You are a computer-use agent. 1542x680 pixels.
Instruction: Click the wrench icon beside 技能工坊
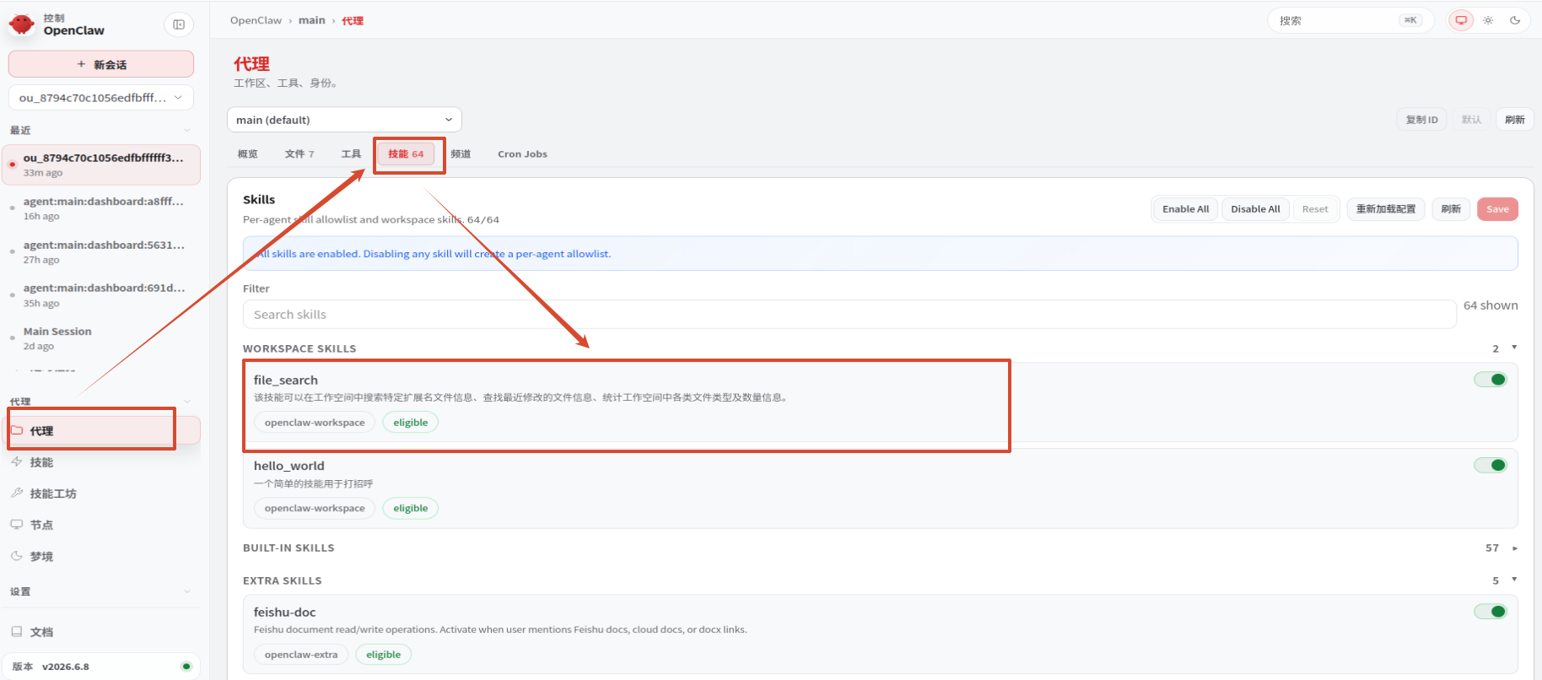(x=17, y=493)
